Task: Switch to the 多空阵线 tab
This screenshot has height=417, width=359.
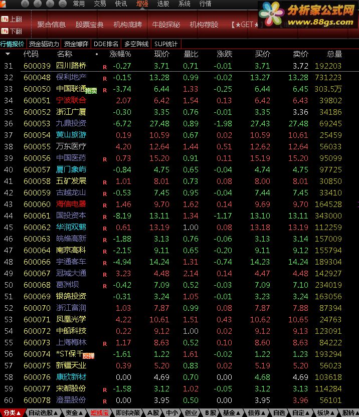Action: [136, 44]
